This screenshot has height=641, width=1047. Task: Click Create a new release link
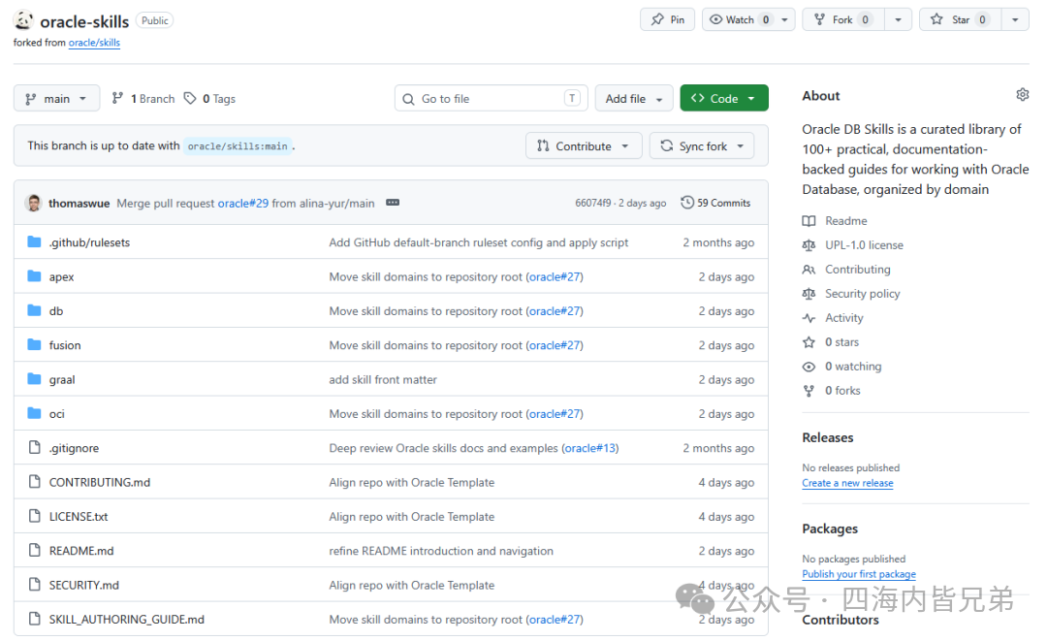pyautogui.click(x=847, y=483)
